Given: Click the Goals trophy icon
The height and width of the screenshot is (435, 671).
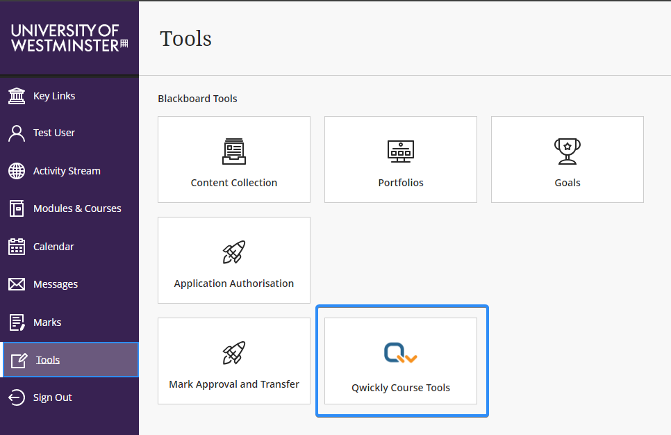Looking at the screenshot, I should [x=568, y=151].
